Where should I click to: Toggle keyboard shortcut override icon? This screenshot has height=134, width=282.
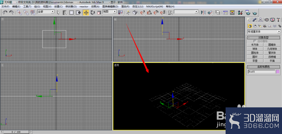135,13
